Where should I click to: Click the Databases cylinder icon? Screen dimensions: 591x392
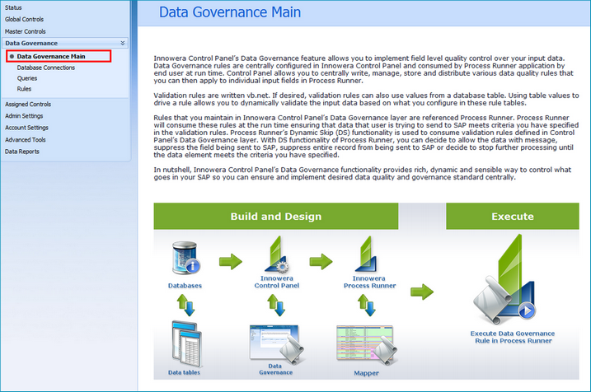click(185, 258)
